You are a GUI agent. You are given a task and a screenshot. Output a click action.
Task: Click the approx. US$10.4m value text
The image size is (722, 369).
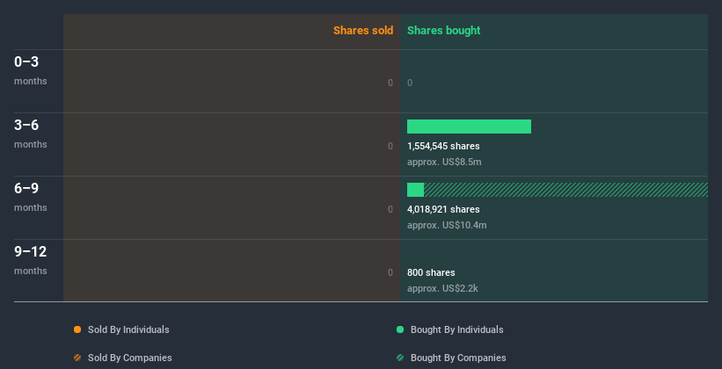click(x=447, y=225)
